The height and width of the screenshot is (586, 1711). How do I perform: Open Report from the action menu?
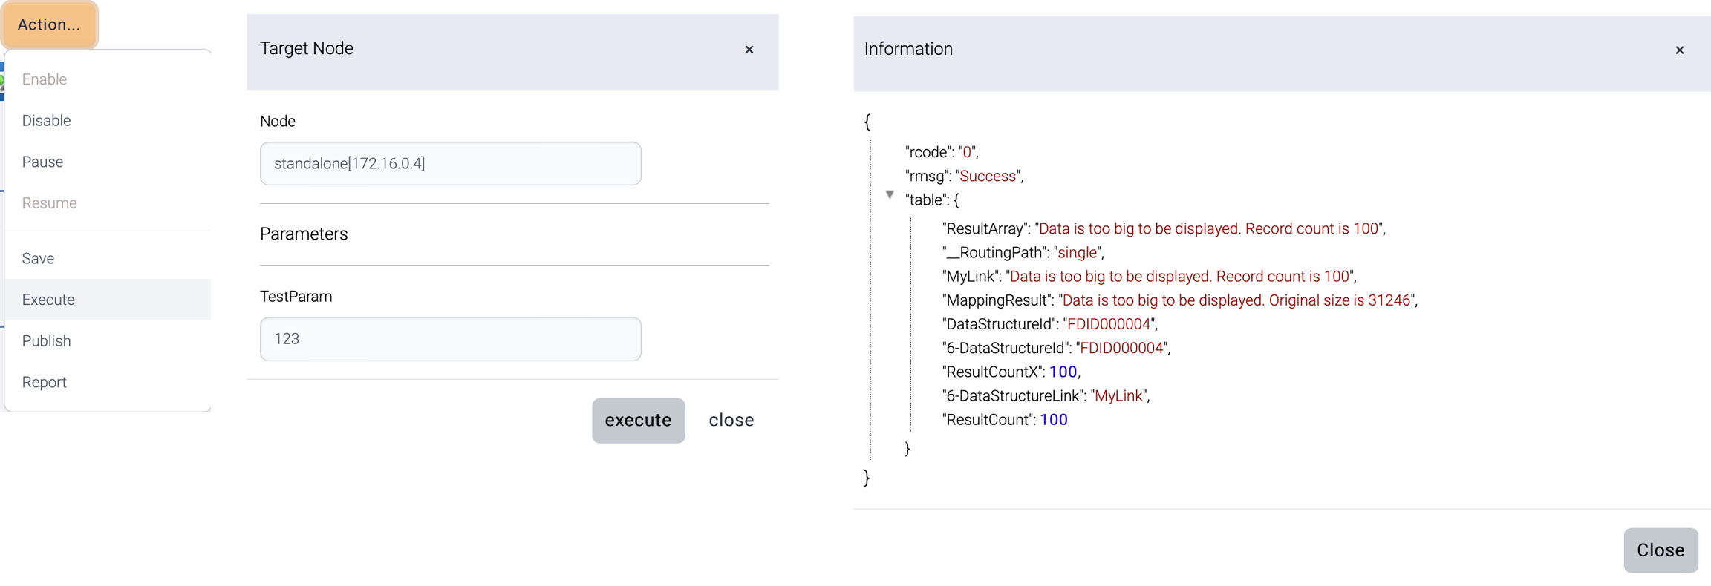[x=44, y=382]
